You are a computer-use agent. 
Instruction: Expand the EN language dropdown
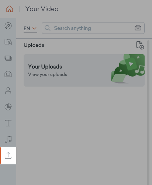30,28
